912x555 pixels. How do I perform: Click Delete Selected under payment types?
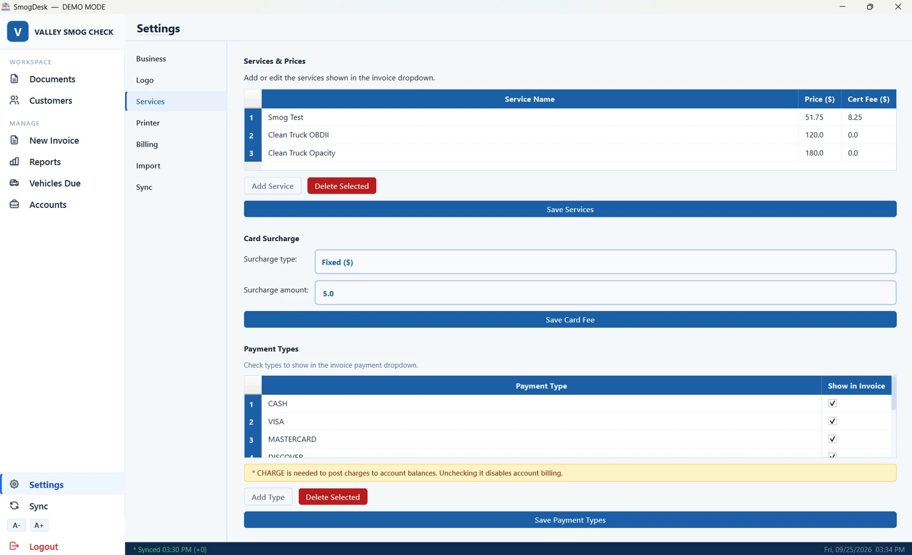(x=333, y=497)
